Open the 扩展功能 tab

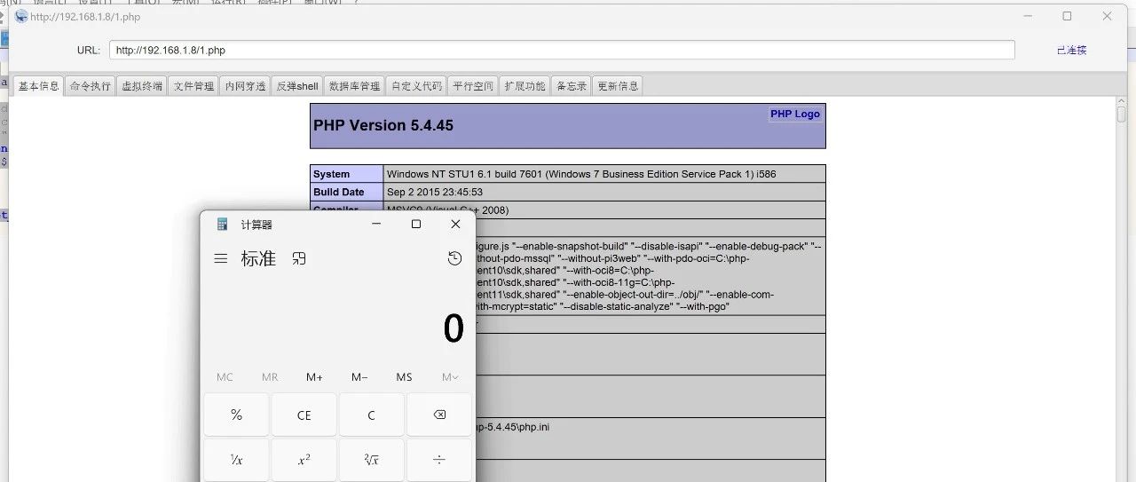(525, 86)
